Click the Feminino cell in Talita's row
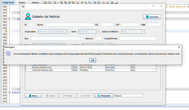 click(x=118, y=70)
